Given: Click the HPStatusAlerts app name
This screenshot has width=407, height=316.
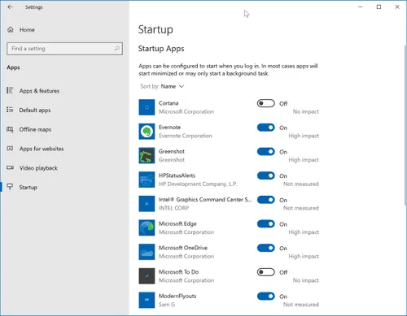Looking at the screenshot, I should [x=177, y=175].
